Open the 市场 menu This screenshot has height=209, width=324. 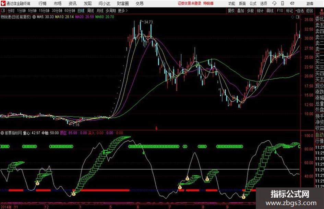coord(58,3)
